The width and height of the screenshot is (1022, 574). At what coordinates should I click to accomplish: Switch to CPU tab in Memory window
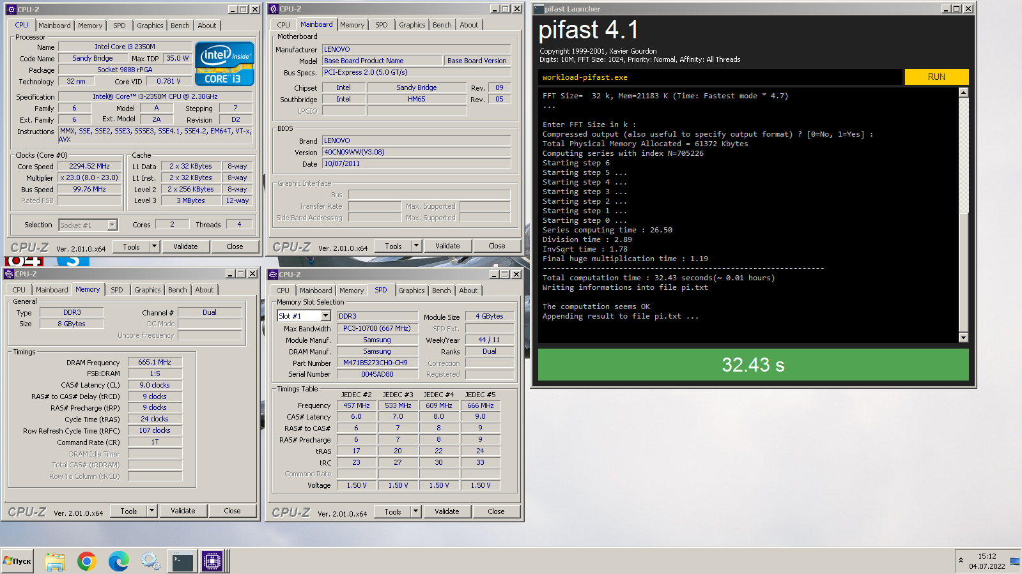pyautogui.click(x=19, y=290)
